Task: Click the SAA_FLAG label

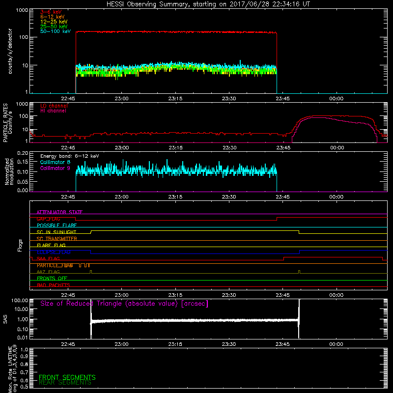Action: tap(48, 259)
